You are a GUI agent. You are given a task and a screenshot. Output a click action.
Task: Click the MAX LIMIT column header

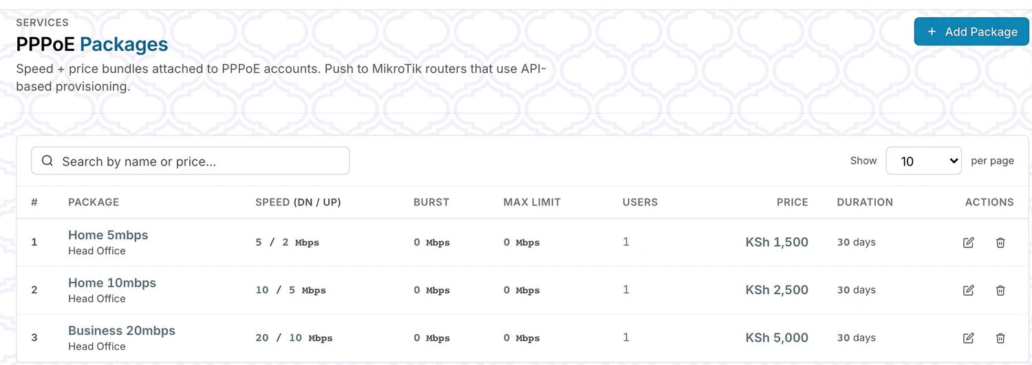532,202
